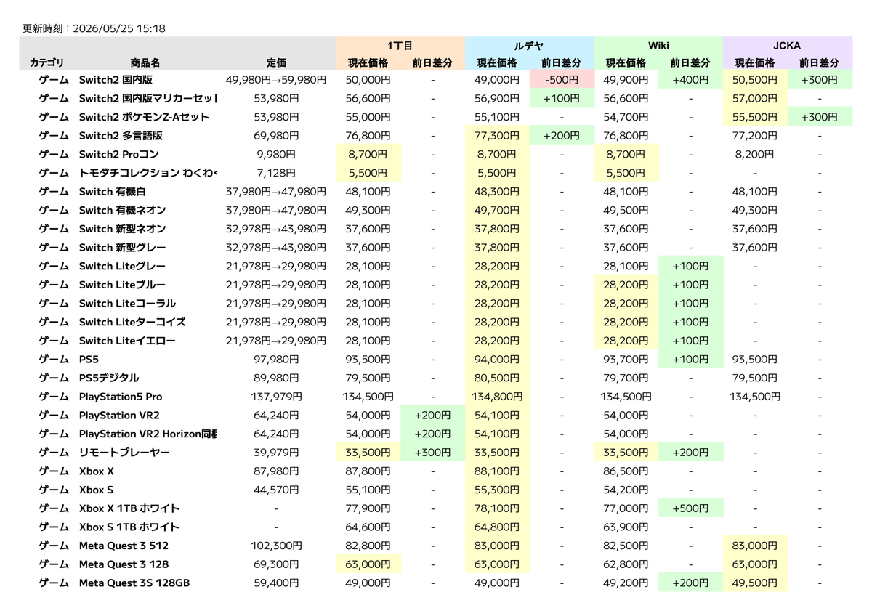Viewport: 872px width, 616px height.
Task: Click the 54,700円 Wiki price
Action: pos(626,117)
